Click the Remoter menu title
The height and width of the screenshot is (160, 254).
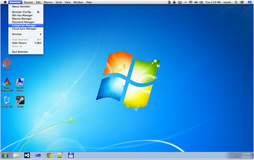point(15,2)
